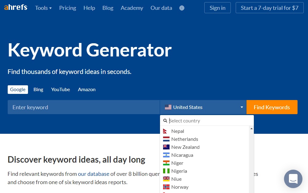Open the chat support bubble
308x193 pixels.
click(293, 179)
